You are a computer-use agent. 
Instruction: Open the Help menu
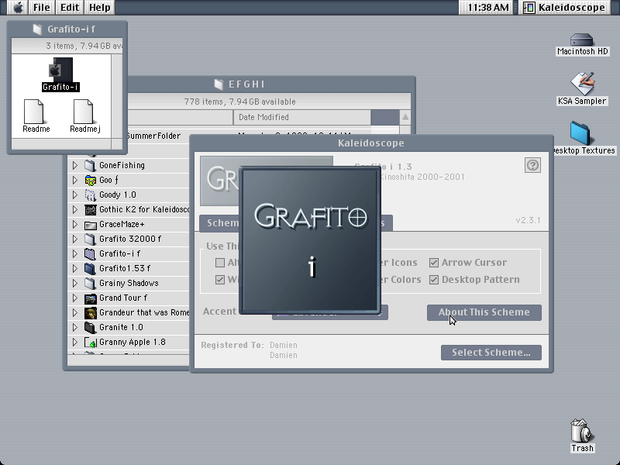pyautogui.click(x=99, y=7)
